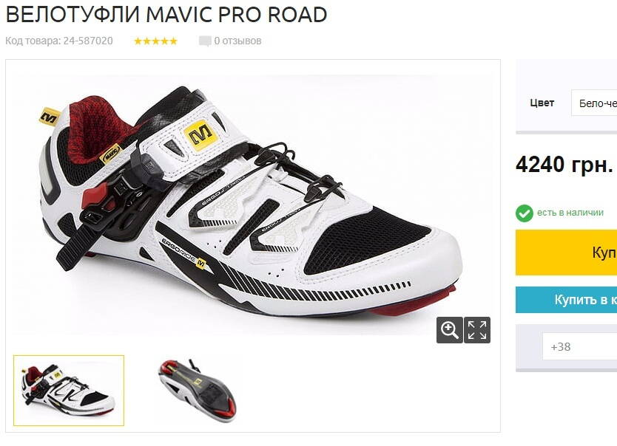Screen dimensions: 617x446
Task: Click the third star in the rating
Action: [x=156, y=41]
